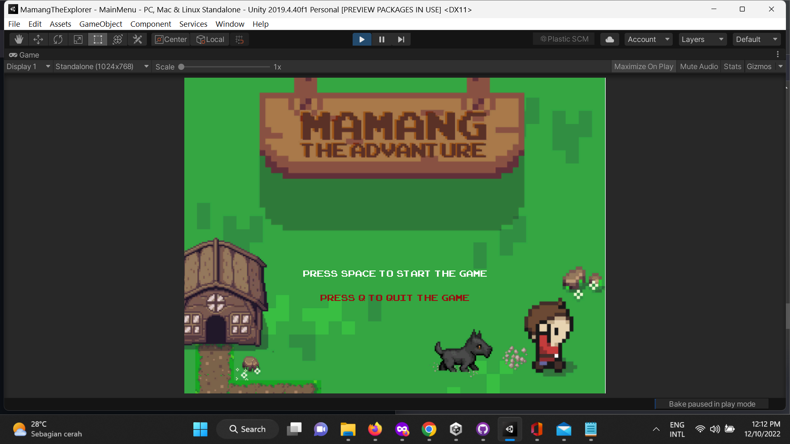Image resolution: width=790 pixels, height=444 pixels.
Task: Open the File menu
Action: 14,24
